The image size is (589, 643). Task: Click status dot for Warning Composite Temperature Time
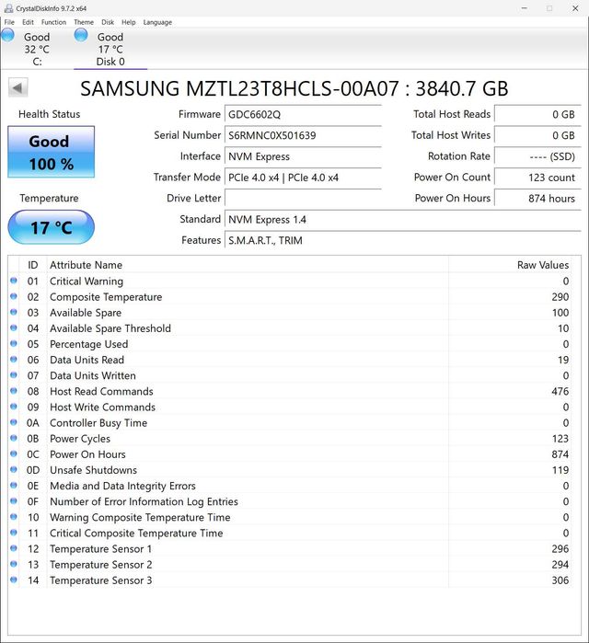click(14, 517)
